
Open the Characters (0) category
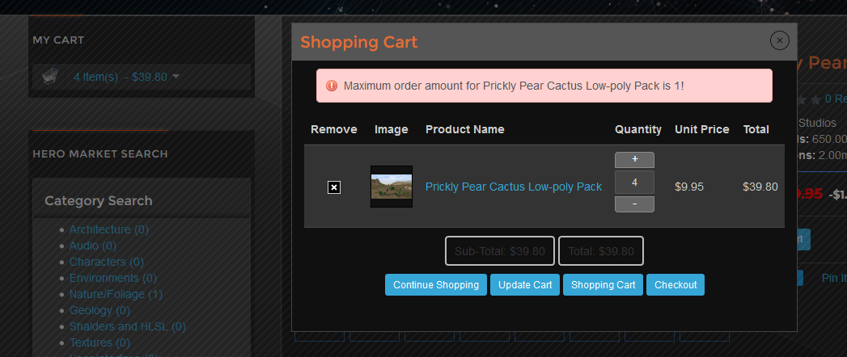(x=107, y=262)
